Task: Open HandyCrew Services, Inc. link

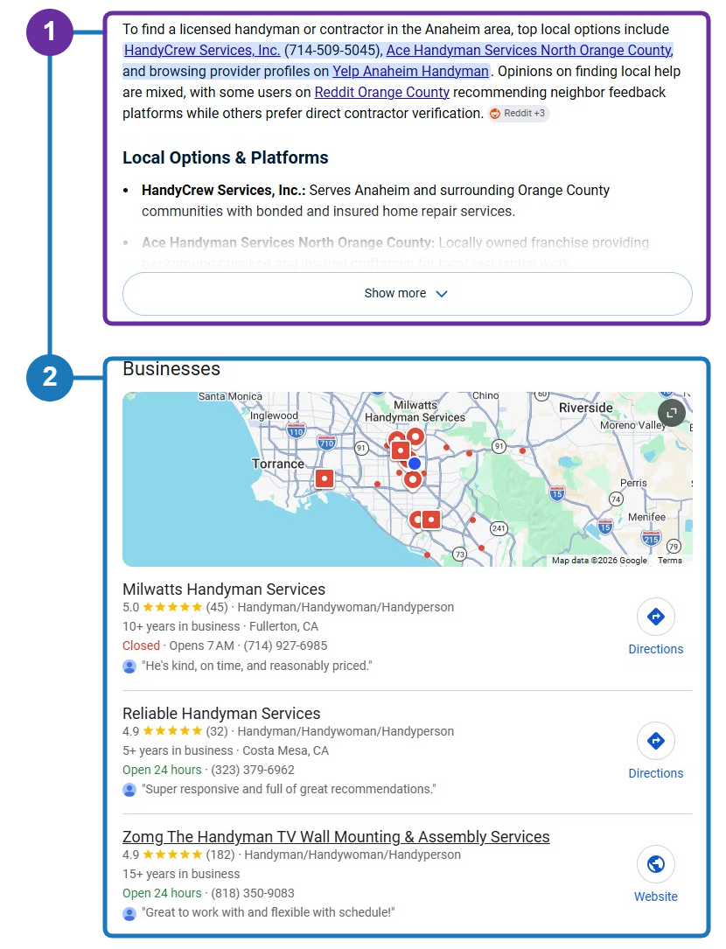Action: [x=202, y=50]
